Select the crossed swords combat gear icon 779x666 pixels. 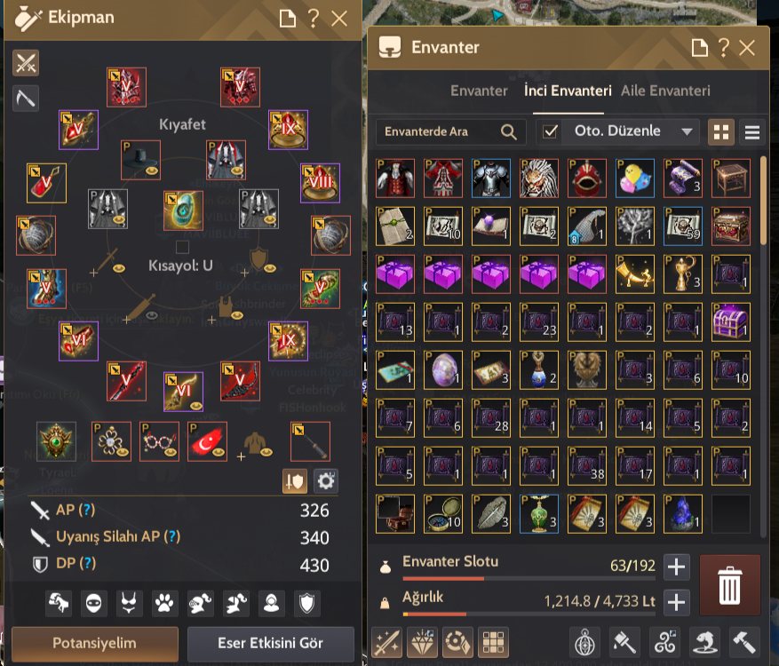(26, 63)
